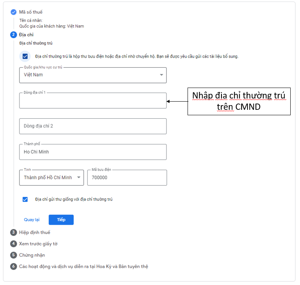Click the Mã bưu điện field showing 700000

tap(127, 178)
